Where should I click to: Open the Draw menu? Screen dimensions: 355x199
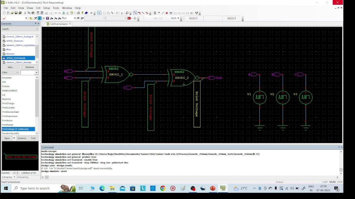(30, 8)
